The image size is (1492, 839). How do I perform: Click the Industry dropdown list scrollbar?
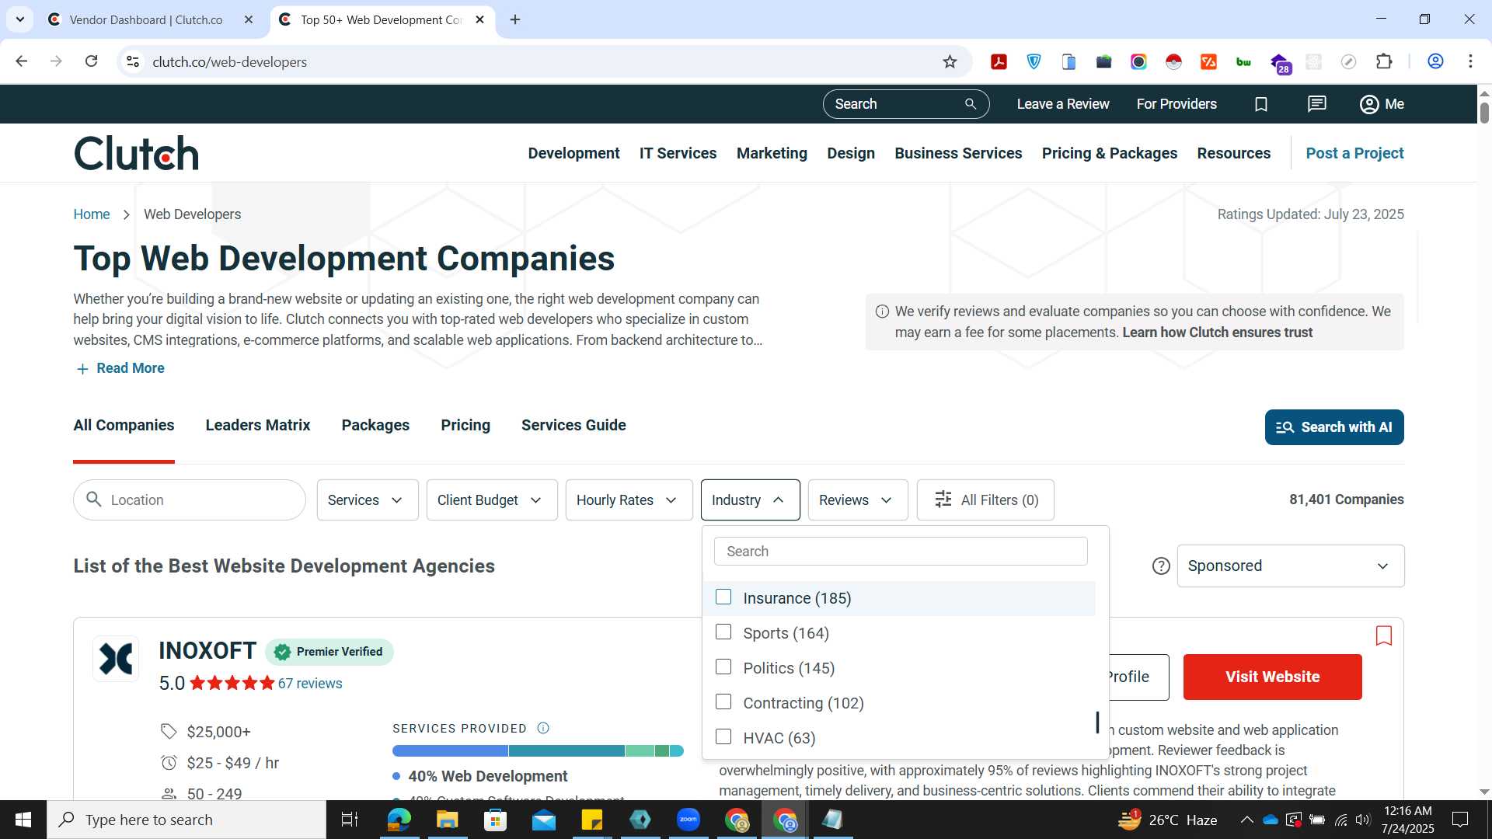tap(1097, 722)
